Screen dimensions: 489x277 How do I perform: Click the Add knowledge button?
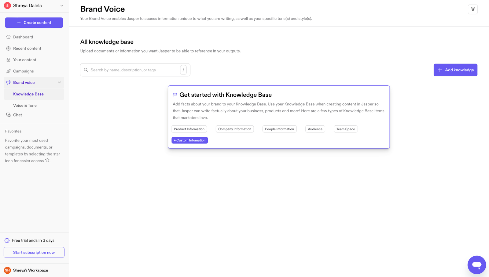click(455, 70)
